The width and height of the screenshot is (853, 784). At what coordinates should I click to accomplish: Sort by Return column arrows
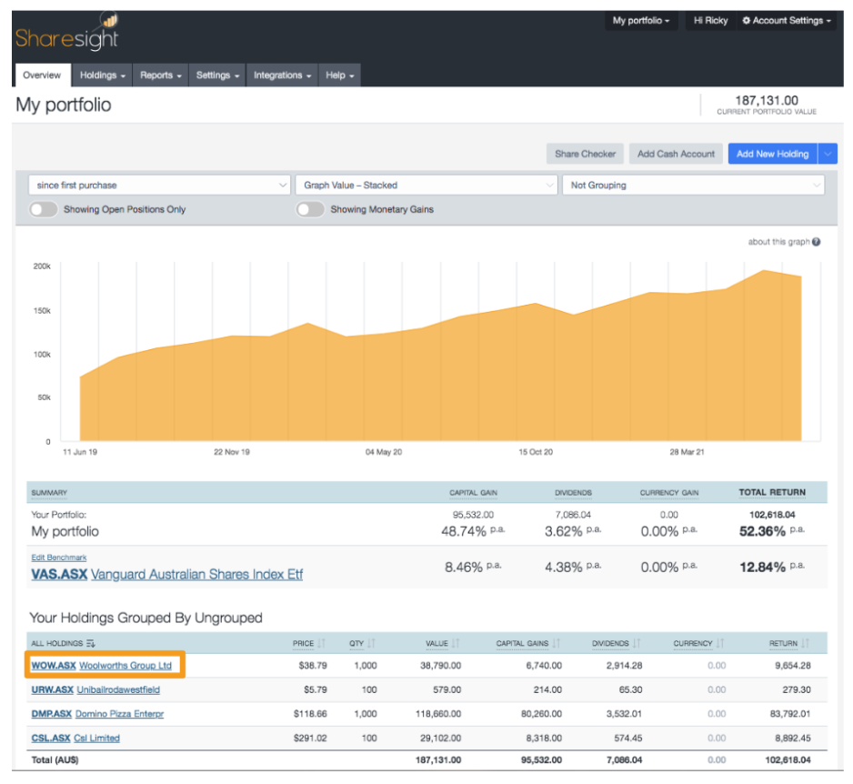point(805,643)
